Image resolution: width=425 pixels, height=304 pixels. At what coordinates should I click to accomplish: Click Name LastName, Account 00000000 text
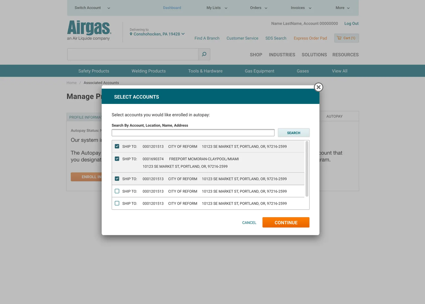(304, 23)
